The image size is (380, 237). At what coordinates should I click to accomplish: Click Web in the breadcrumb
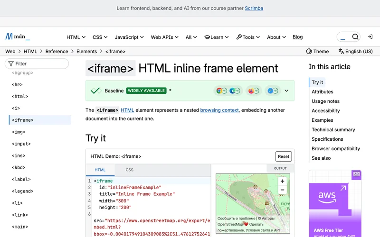10,51
